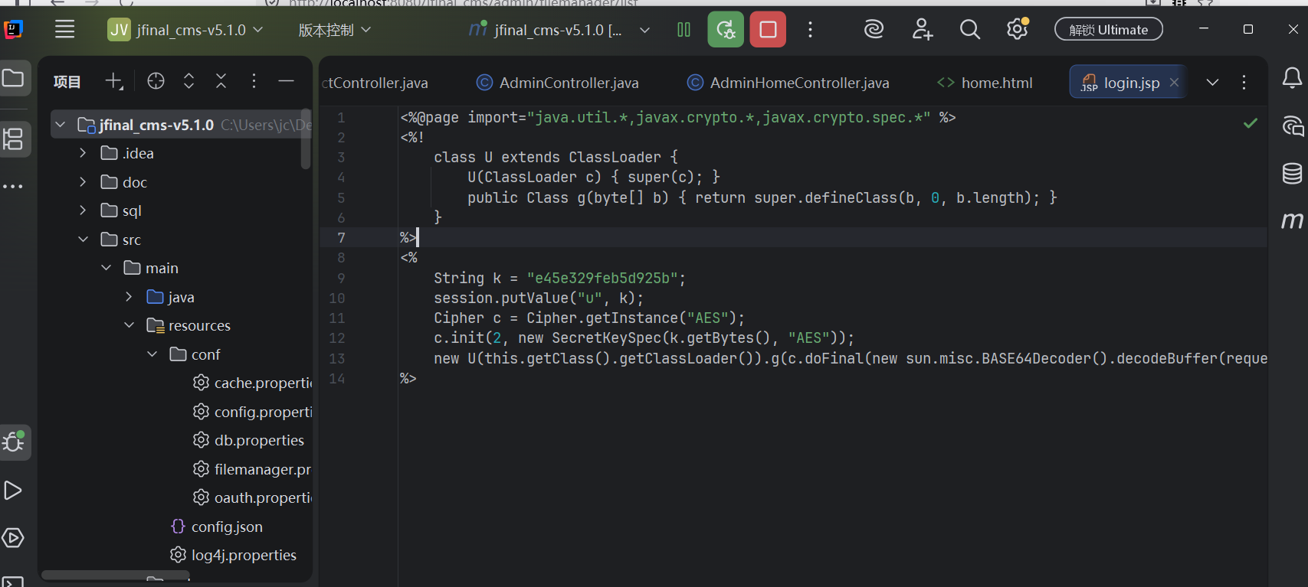The image size is (1308, 587).
Task: Collapse all project tree nodes
Action: click(x=221, y=81)
